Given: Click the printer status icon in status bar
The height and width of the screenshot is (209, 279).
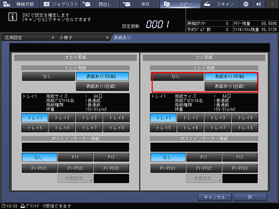Looking at the screenshot, I should tap(23, 206).
